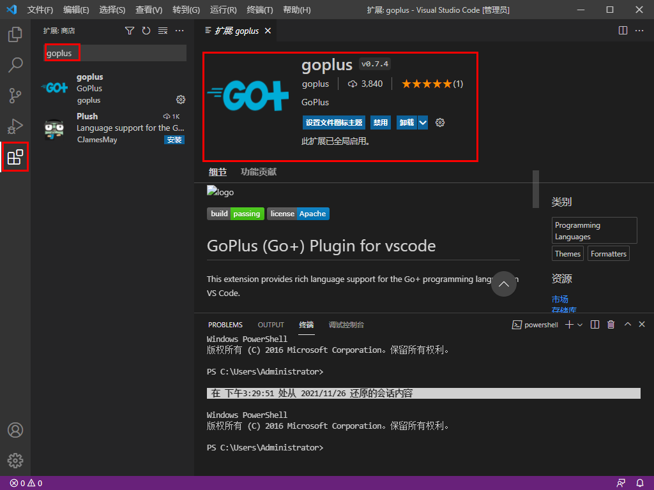
Task: Click the license Apache badge
Action: tap(298, 214)
